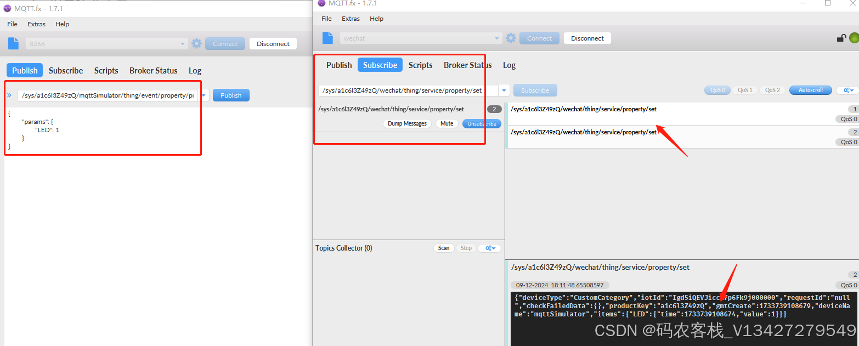
Task: Open Scripts tab in the right window
Action: [420, 65]
